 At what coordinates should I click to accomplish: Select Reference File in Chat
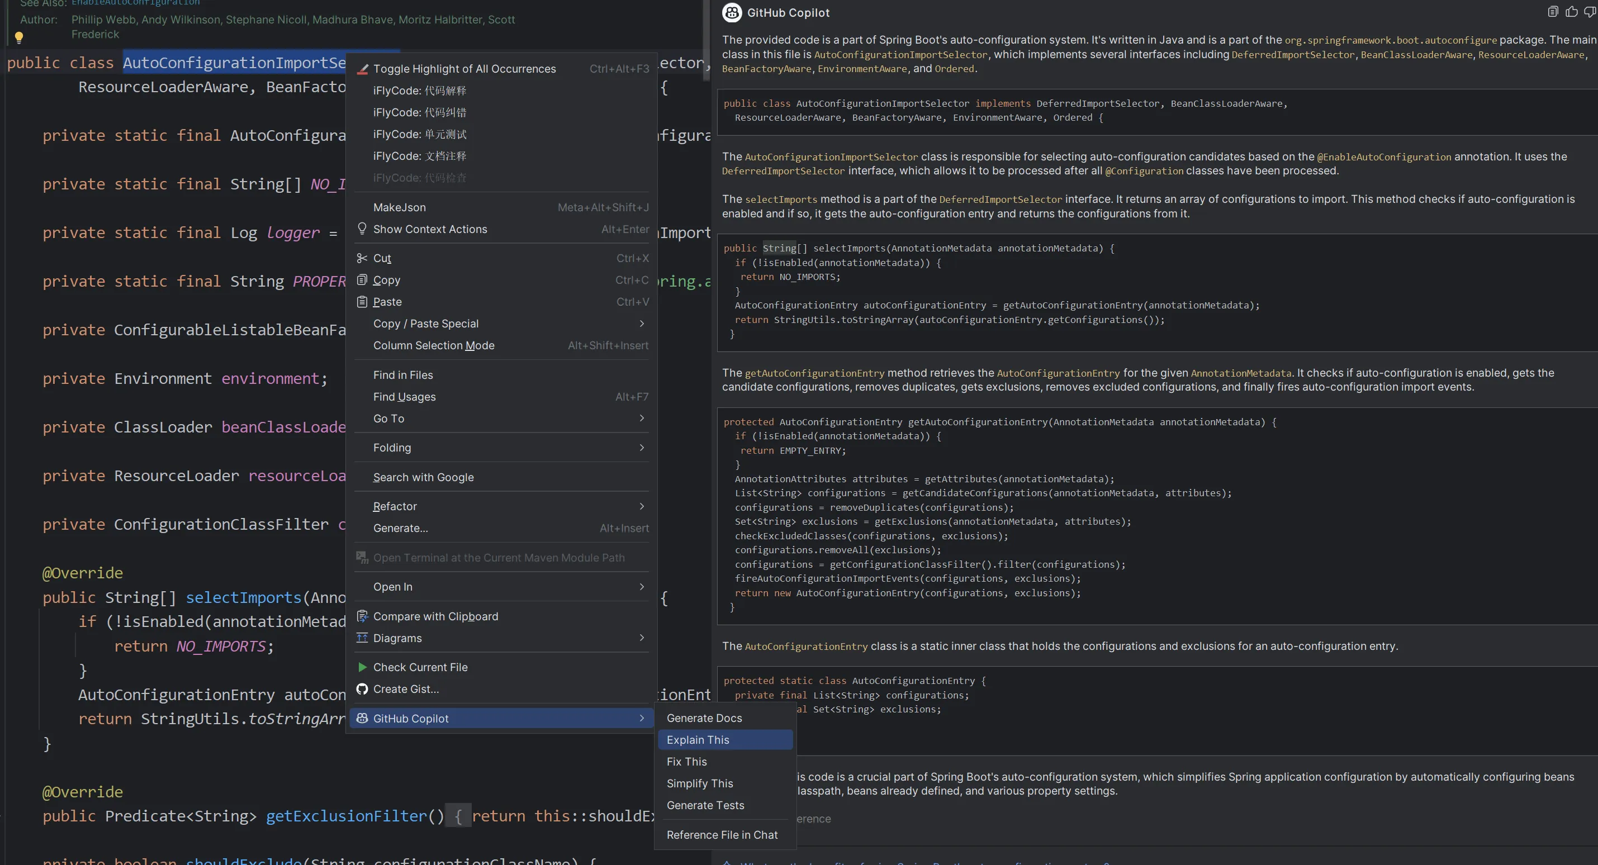725,835
